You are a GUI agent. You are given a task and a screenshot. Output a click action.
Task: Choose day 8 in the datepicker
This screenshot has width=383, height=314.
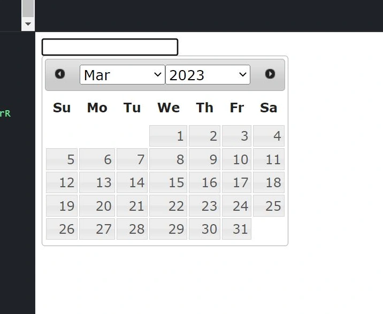click(168, 159)
